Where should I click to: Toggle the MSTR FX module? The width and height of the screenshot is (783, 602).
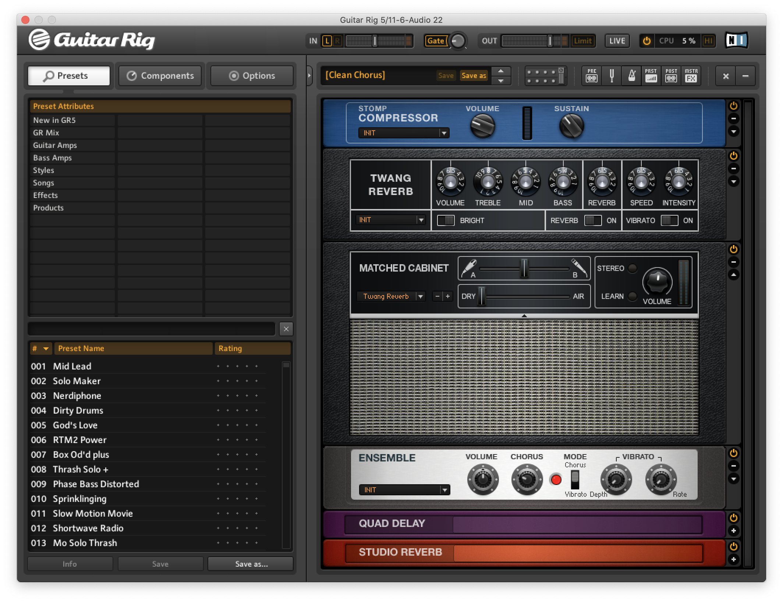pyautogui.click(x=691, y=76)
